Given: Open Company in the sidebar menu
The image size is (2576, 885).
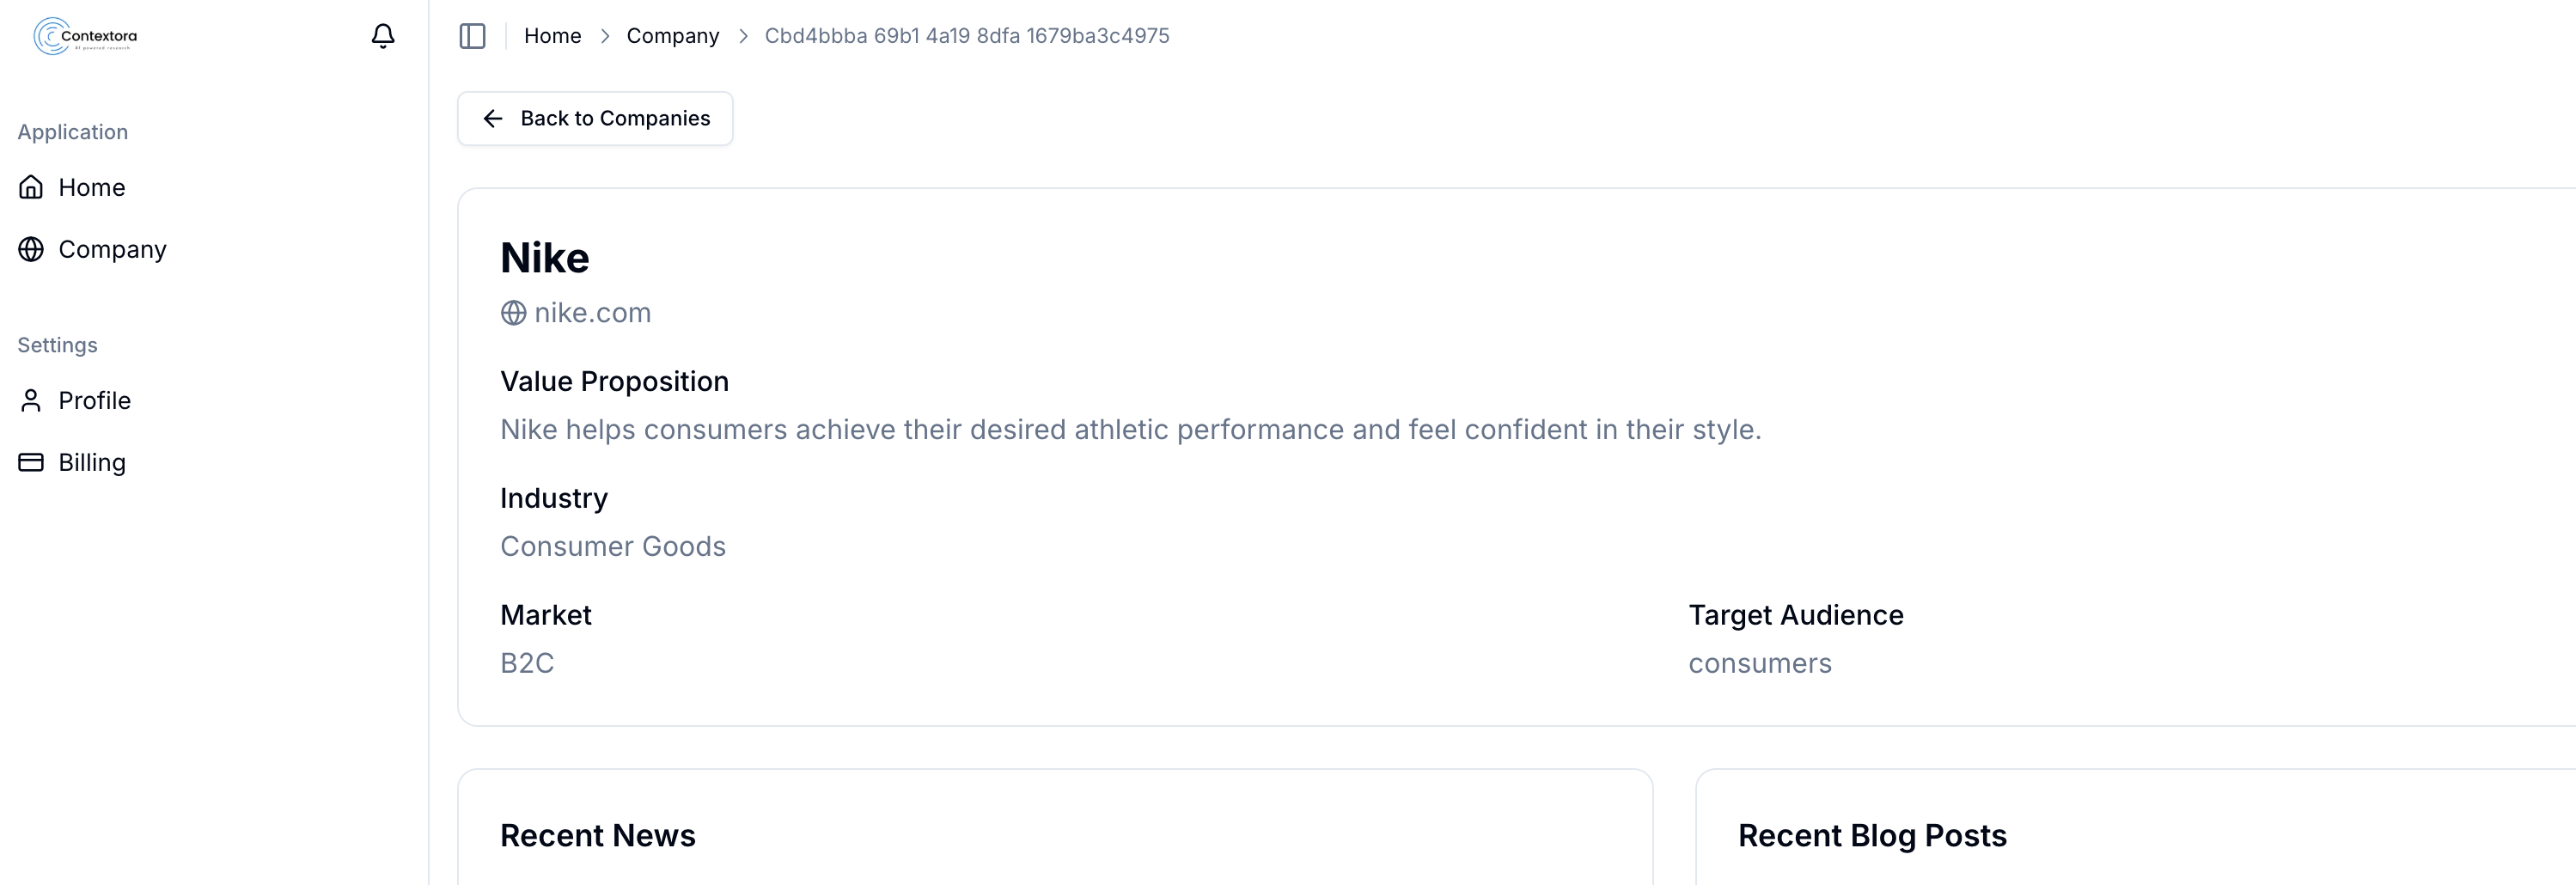Looking at the screenshot, I should click(112, 249).
